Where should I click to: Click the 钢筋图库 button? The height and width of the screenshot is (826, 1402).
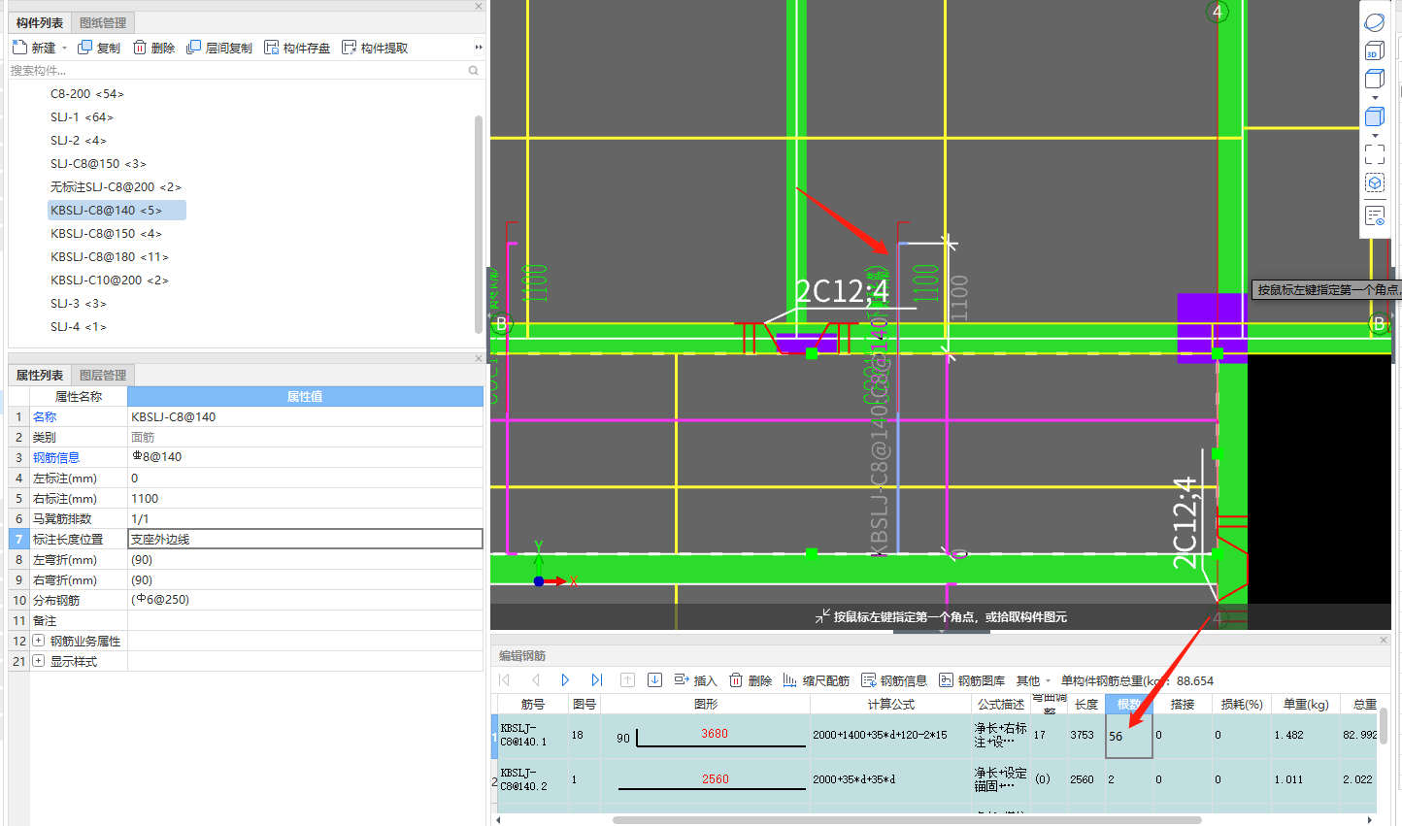click(971, 680)
